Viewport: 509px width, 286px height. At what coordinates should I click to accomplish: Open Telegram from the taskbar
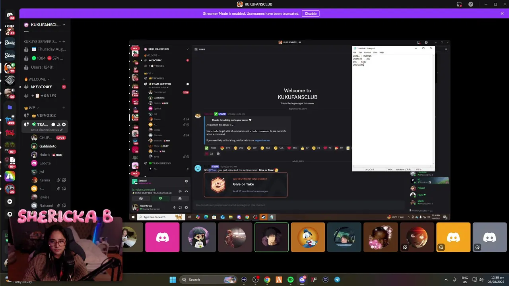tap(337, 280)
